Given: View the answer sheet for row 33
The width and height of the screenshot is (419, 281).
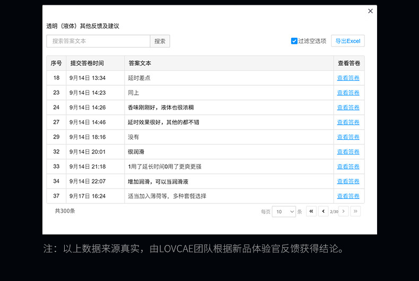Looking at the screenshot, I should tap(348, 167).
